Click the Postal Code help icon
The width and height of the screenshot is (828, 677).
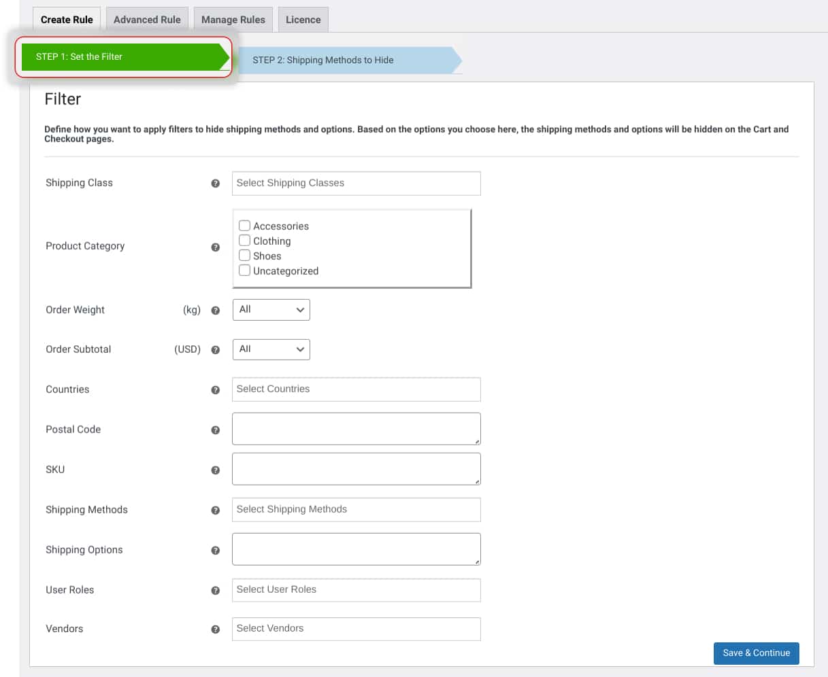click(x=216, y=430)
